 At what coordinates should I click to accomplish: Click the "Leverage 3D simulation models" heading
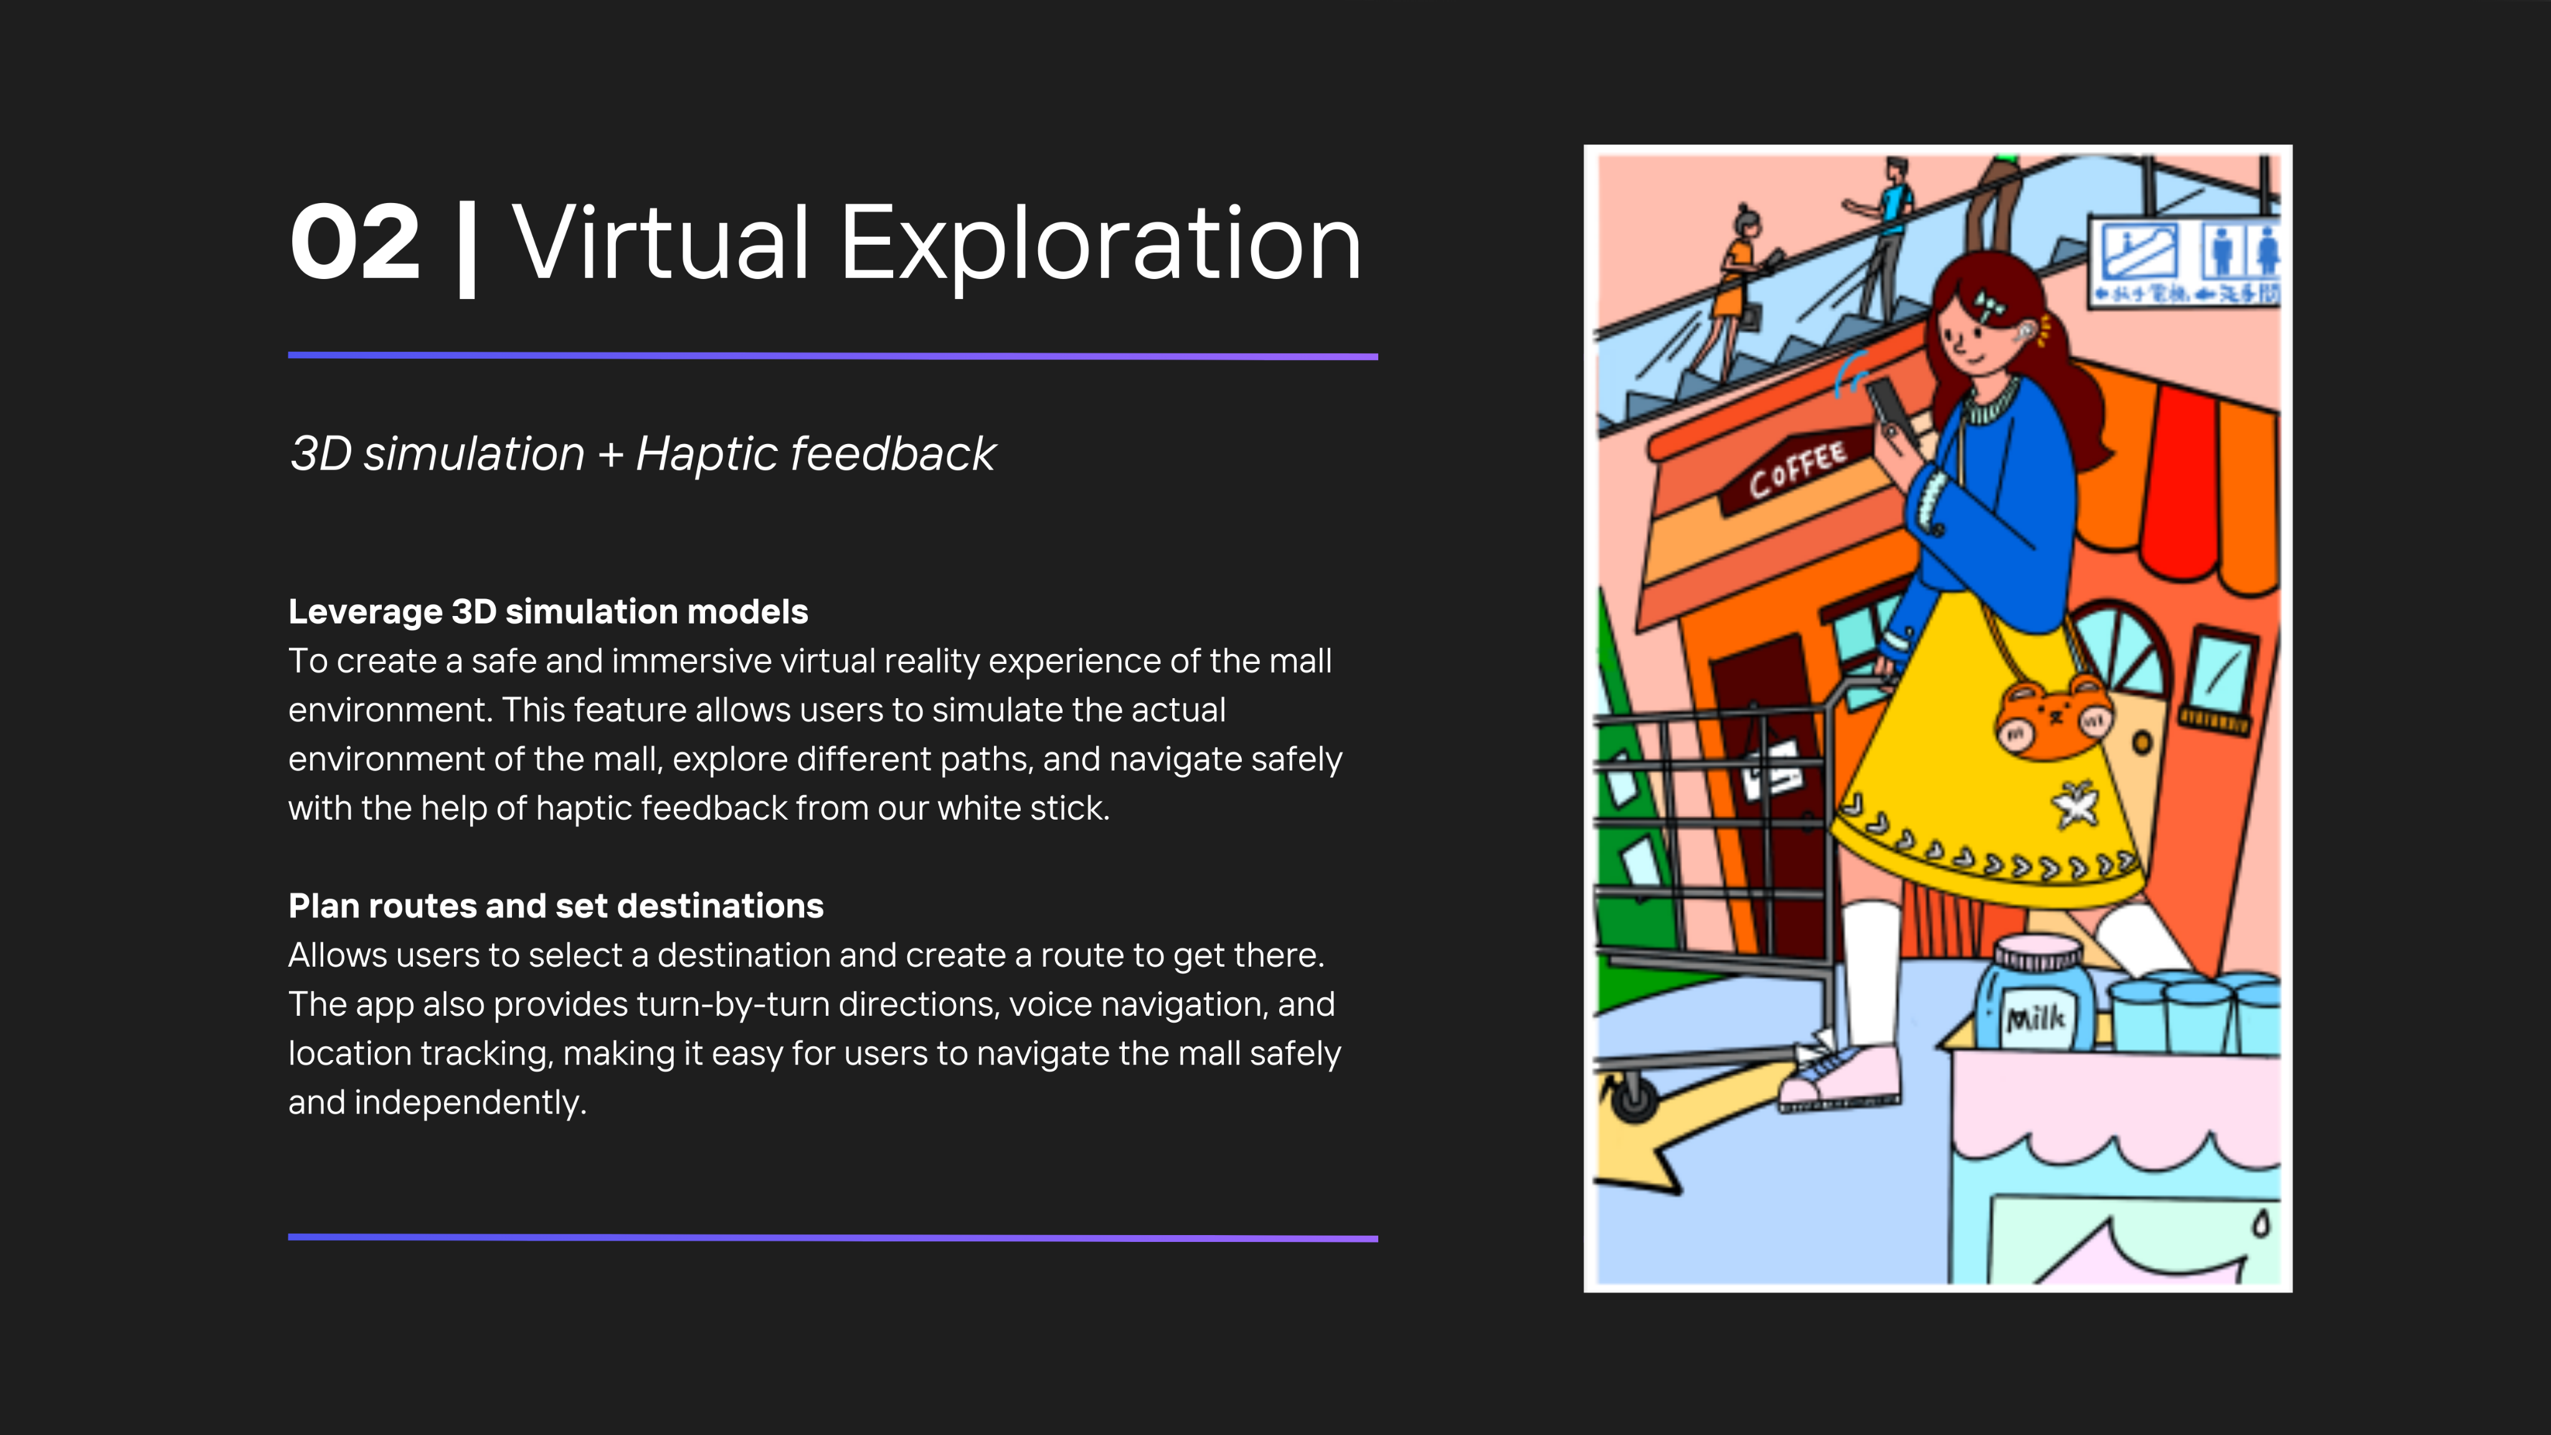coord(547,611)
